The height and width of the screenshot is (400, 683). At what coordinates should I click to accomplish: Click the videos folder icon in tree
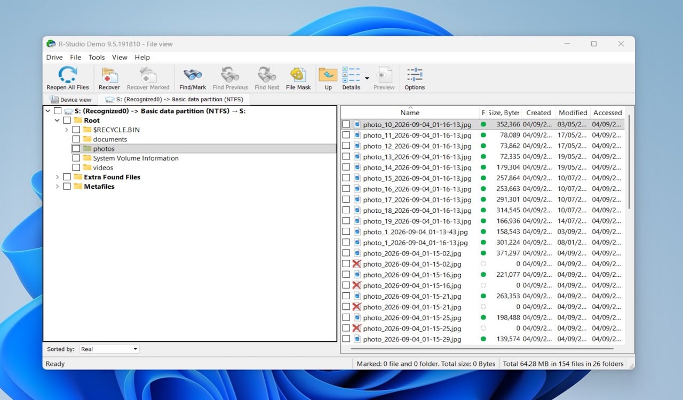pos(87,167)
